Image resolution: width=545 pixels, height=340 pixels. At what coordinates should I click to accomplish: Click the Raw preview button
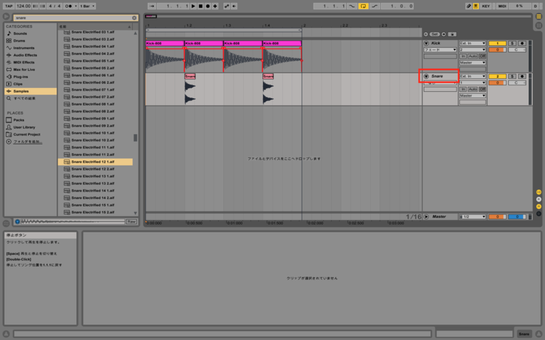pyautogui.click(x=131, y=221)
